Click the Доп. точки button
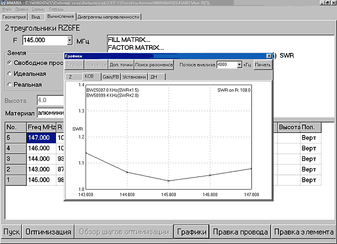Viewport: 337px width, 244px height. tap(122, 65)
